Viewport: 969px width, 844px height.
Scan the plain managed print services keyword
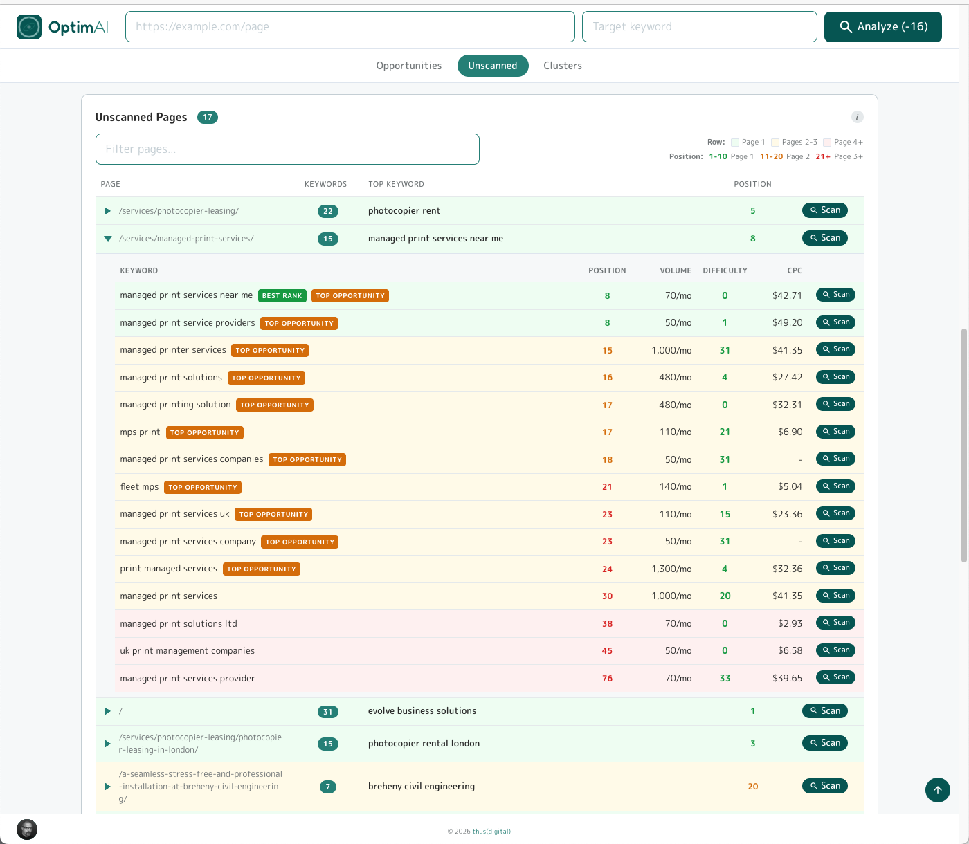click(835, 596)
